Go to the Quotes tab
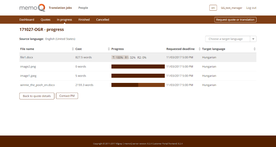Screen dimensions: 276x147 pyautogui.click(x=46, y=20)
